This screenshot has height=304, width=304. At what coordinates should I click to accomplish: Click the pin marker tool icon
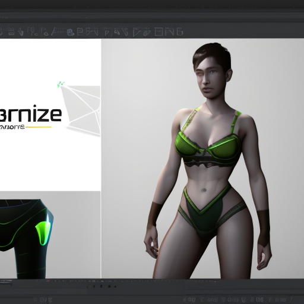tap(33, 31)
